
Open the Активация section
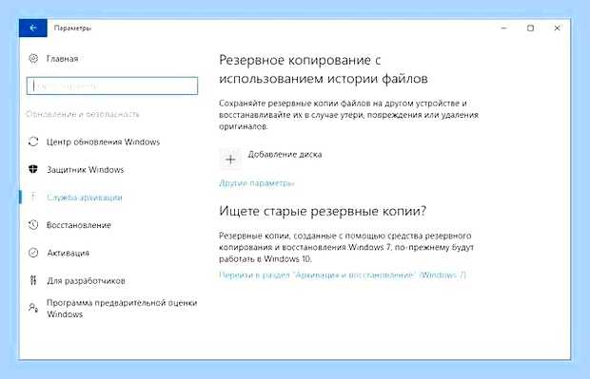pyautogui.click(x=69, y=253)
